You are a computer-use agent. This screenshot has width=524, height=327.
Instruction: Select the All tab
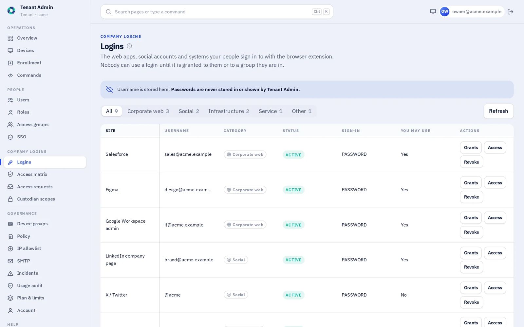tap(112, 111)
